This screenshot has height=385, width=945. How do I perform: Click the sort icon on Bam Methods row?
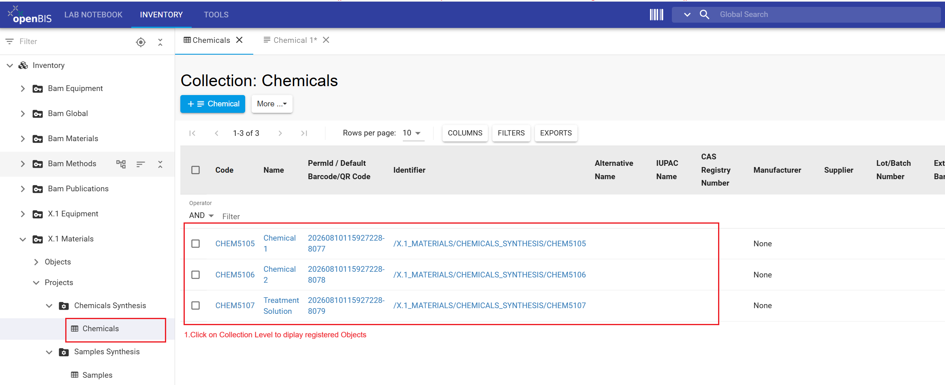pos(141,164)
